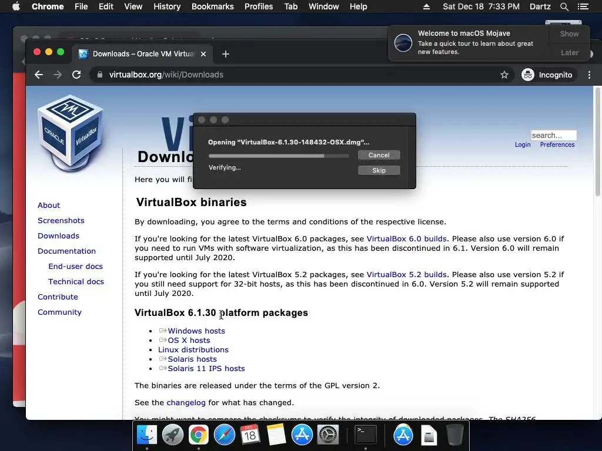Click the address bar URL
Image resolution: width=602 pixels, height=451 pixels.
point(166,75)
